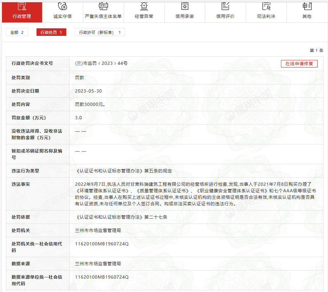The width and height of the screenshot is (328, 292).
Task: Click the 经营异常 alarm icon
Action: coord(144,6)
